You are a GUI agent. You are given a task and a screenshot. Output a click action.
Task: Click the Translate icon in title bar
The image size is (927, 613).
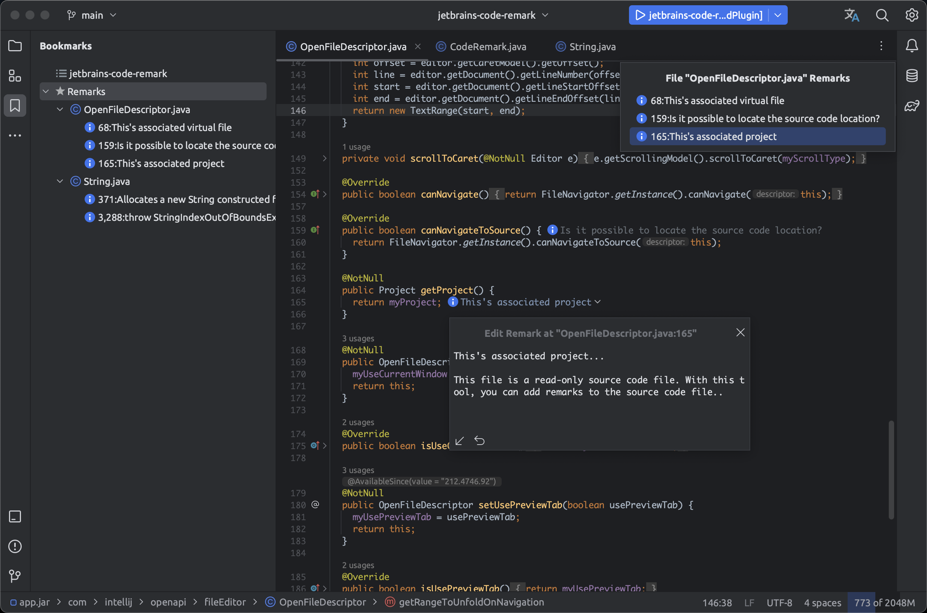click(x=851, y=15)
